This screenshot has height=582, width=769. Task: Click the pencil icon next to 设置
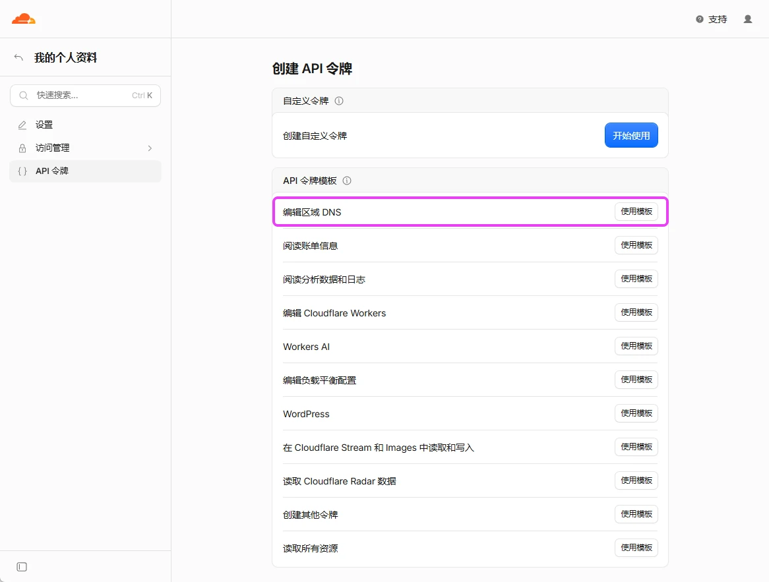point(22,125)
